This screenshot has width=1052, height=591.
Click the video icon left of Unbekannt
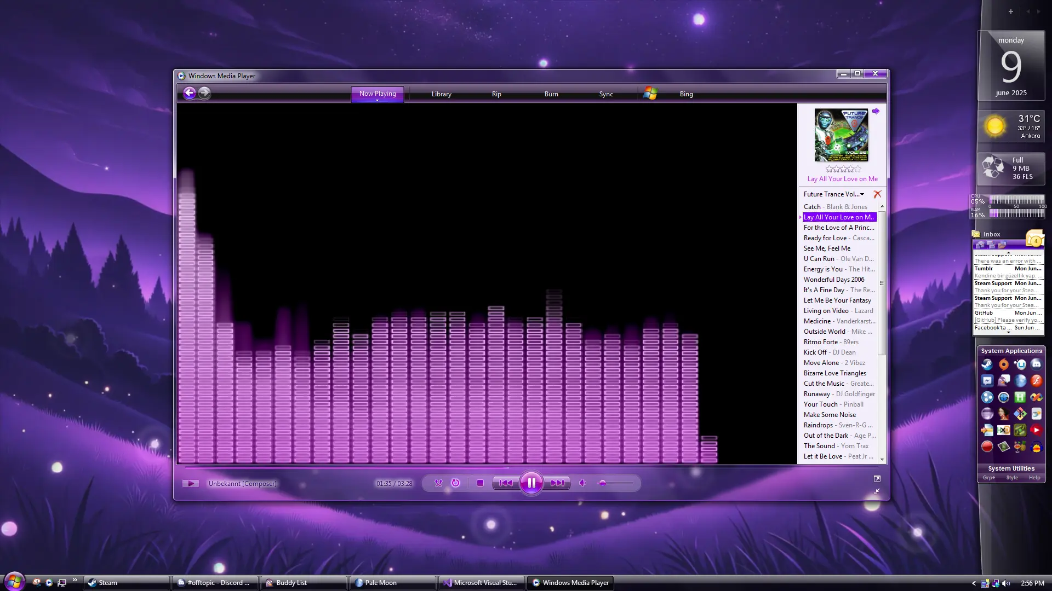[190, 483]
